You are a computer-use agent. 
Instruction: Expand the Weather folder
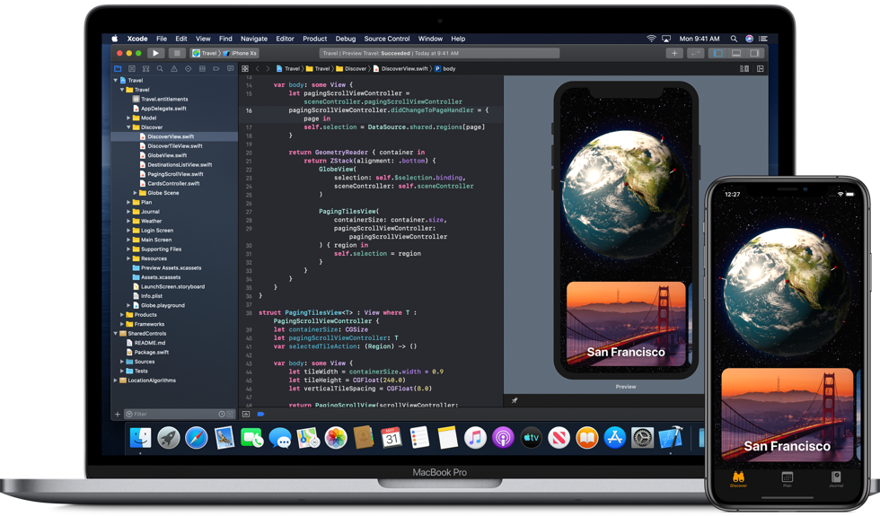point(128,221)
